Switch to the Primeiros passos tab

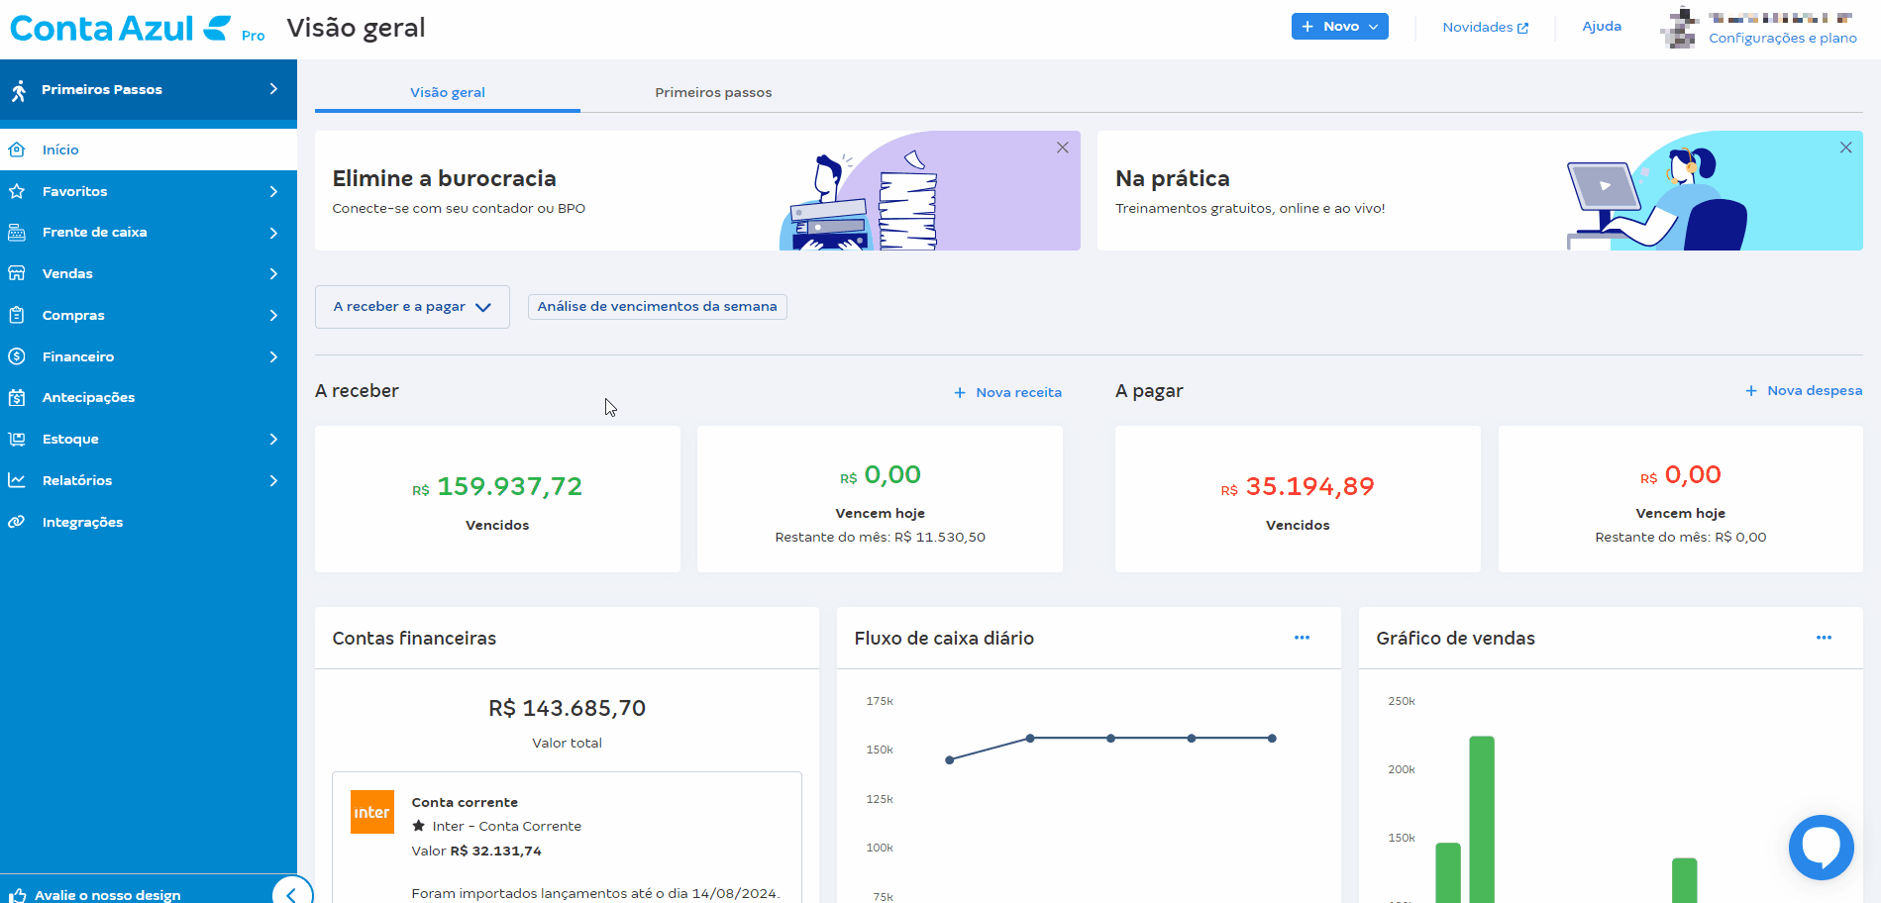(713, 92)
